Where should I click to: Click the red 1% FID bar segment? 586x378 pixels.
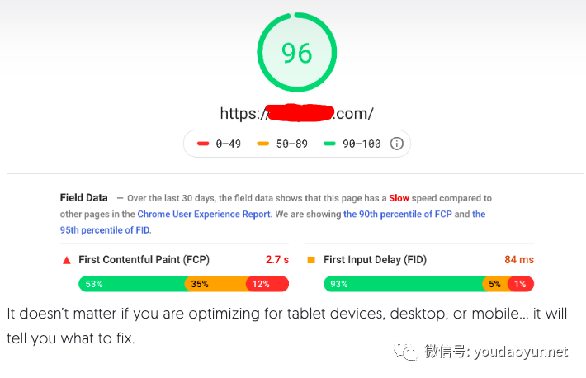(521, 284)
